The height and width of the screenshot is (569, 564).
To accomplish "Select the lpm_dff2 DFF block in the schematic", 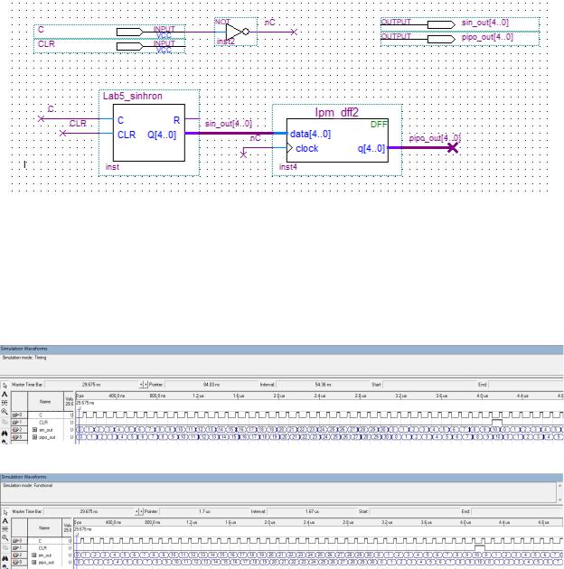I will [x=337, y=140].
